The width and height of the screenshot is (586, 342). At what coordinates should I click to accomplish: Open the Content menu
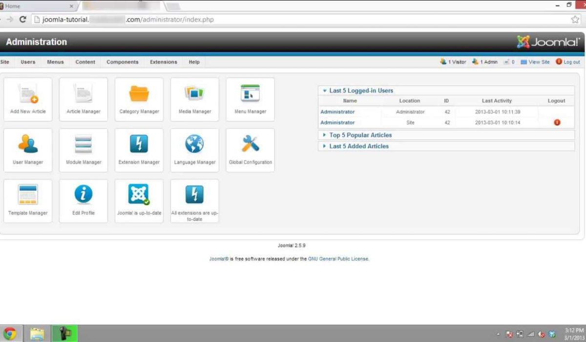click(85, 62)
